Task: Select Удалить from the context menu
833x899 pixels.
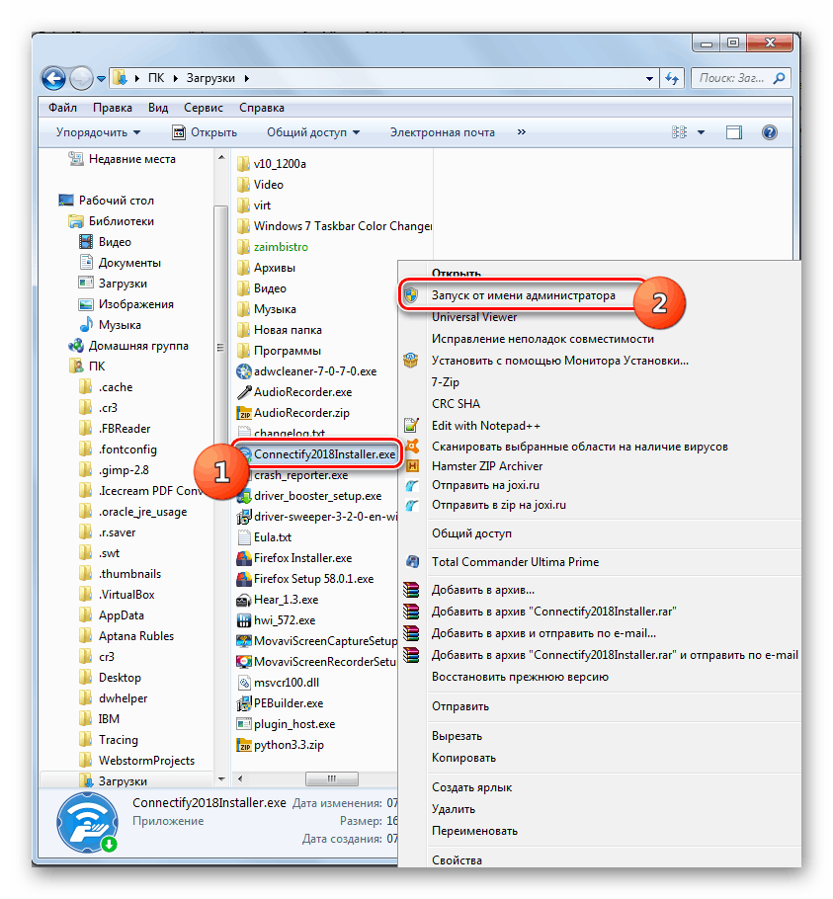Action: pos(454,809)
